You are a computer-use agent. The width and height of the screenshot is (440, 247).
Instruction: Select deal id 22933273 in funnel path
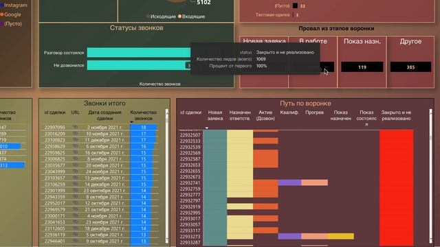190,236
